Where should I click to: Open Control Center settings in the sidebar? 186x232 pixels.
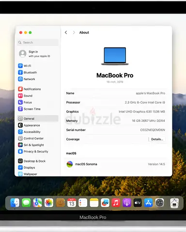point(31,138)
